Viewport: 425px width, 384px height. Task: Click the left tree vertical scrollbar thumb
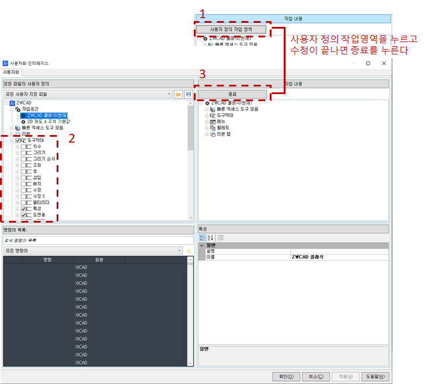(x=190, y=128)
